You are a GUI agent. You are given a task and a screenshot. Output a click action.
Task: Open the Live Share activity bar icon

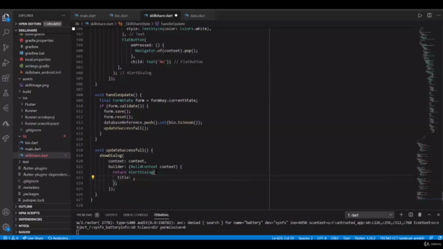tap(6, 138)
